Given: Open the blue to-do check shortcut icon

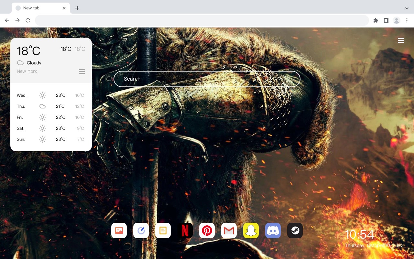Looking at the screenshot, I should point(141,231).
